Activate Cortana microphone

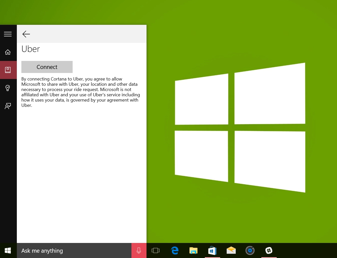coord(139,250)
